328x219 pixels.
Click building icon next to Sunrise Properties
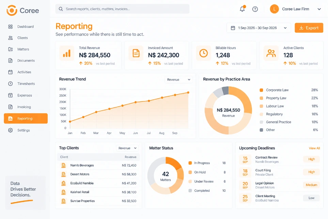pyautogui.click(x=63, y=201)
